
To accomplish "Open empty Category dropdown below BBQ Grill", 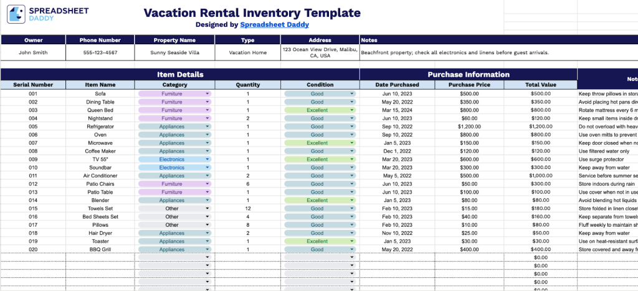I will [207, 257].
